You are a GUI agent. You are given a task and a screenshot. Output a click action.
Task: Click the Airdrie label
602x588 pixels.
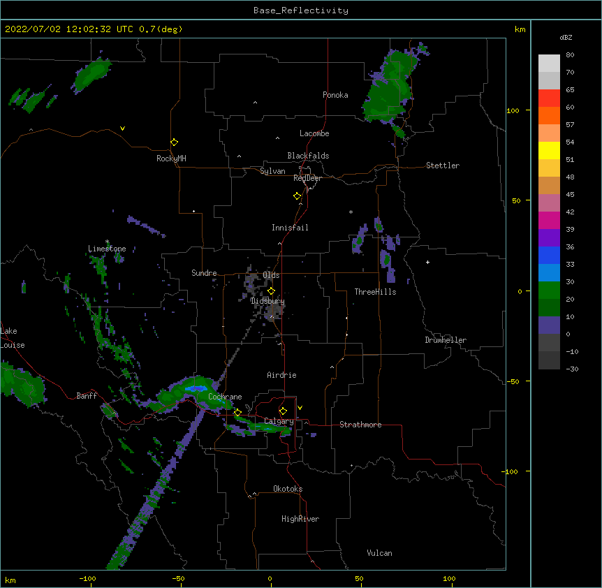point(281,375)
